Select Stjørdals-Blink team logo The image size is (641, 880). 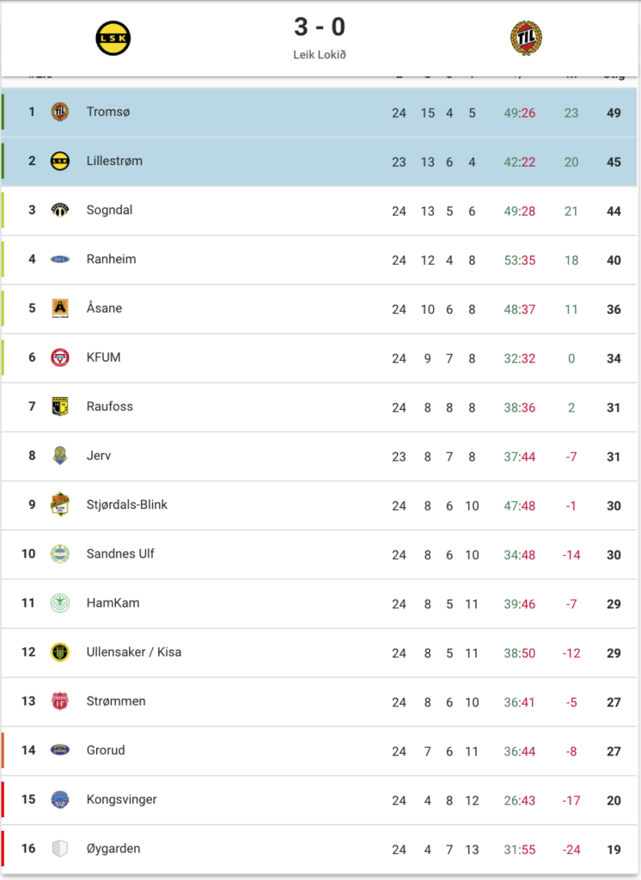click(60, 504)
